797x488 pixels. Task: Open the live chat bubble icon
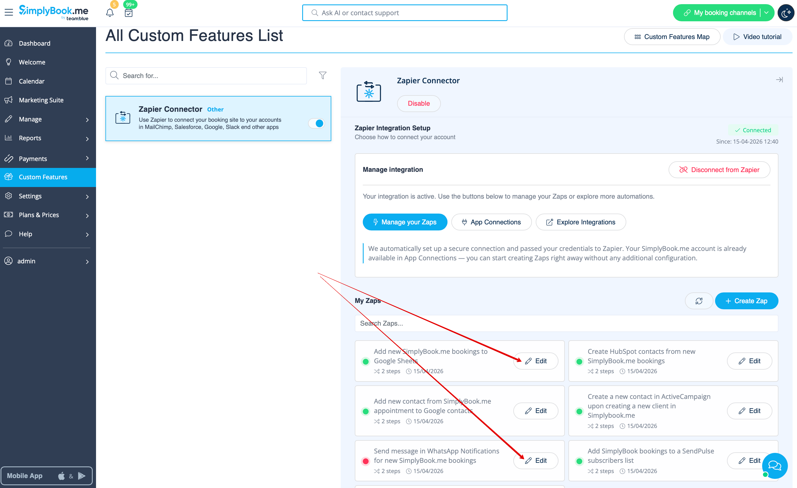(774, 465)
